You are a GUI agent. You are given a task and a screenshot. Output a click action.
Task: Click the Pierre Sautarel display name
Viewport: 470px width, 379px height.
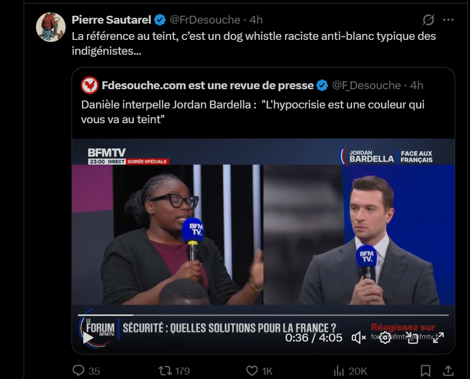[111, 20]
